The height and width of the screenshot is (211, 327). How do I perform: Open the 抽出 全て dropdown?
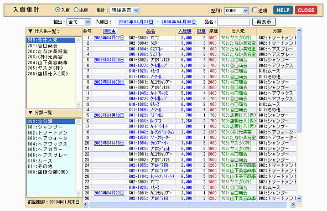[79, 22]
